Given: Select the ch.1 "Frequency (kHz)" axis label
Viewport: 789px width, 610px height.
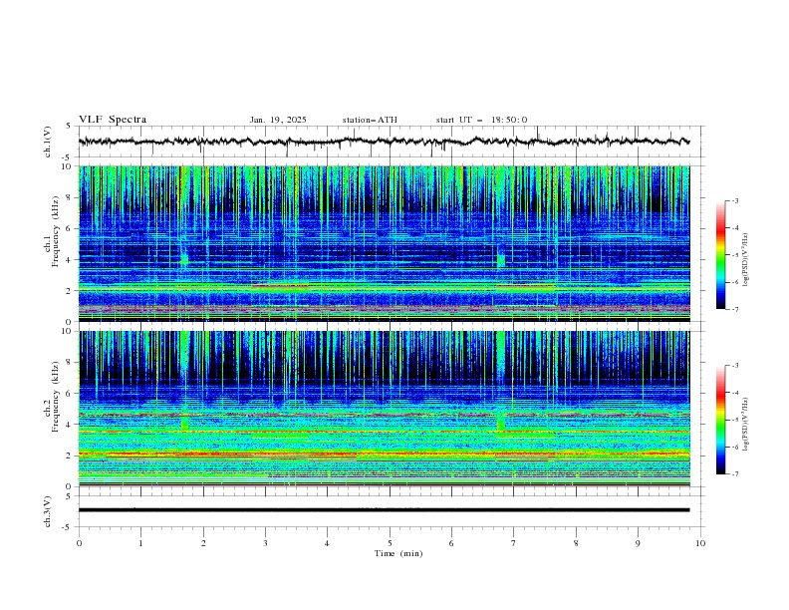Looking at the screenshot, I should [x=55, y=229].
